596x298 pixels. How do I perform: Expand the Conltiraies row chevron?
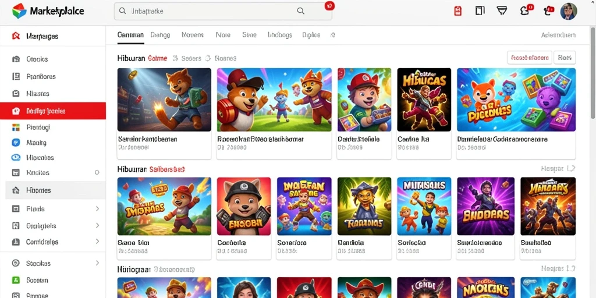coord(97,242)
